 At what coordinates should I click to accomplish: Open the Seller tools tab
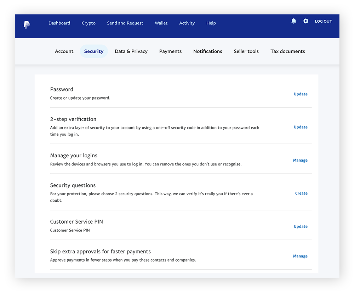pos(246,51)
